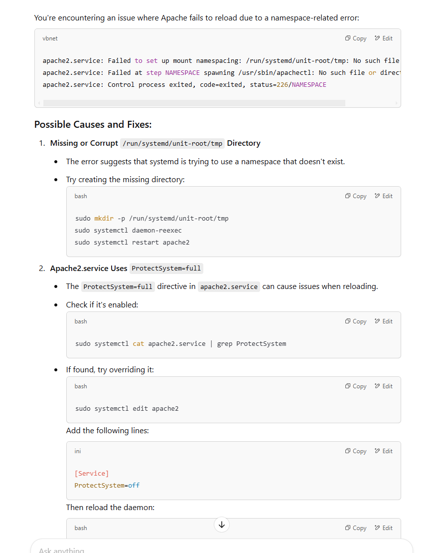The image size is (447, 553).
Task: Copy the ini ProtectSystem=off snippet
Action: [356, 451]
